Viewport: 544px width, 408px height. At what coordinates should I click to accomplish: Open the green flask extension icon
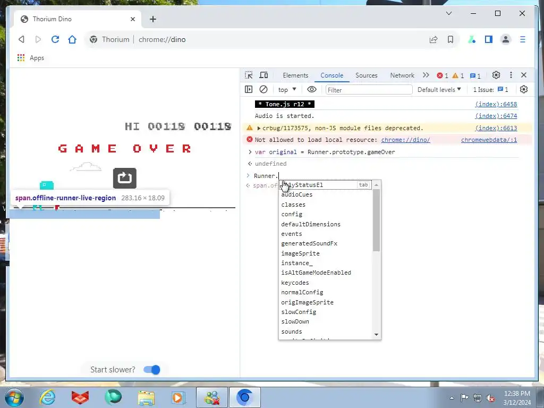472,39
